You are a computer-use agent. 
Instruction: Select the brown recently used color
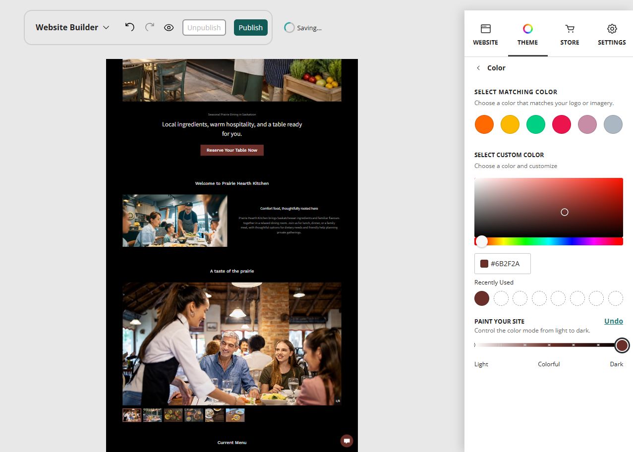(x=482, y=298)
